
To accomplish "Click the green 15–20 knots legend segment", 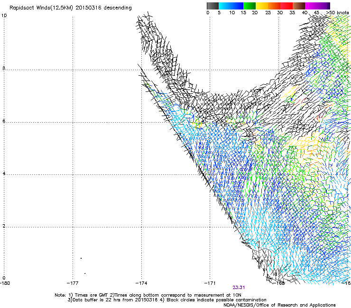I will click(249, 6).
